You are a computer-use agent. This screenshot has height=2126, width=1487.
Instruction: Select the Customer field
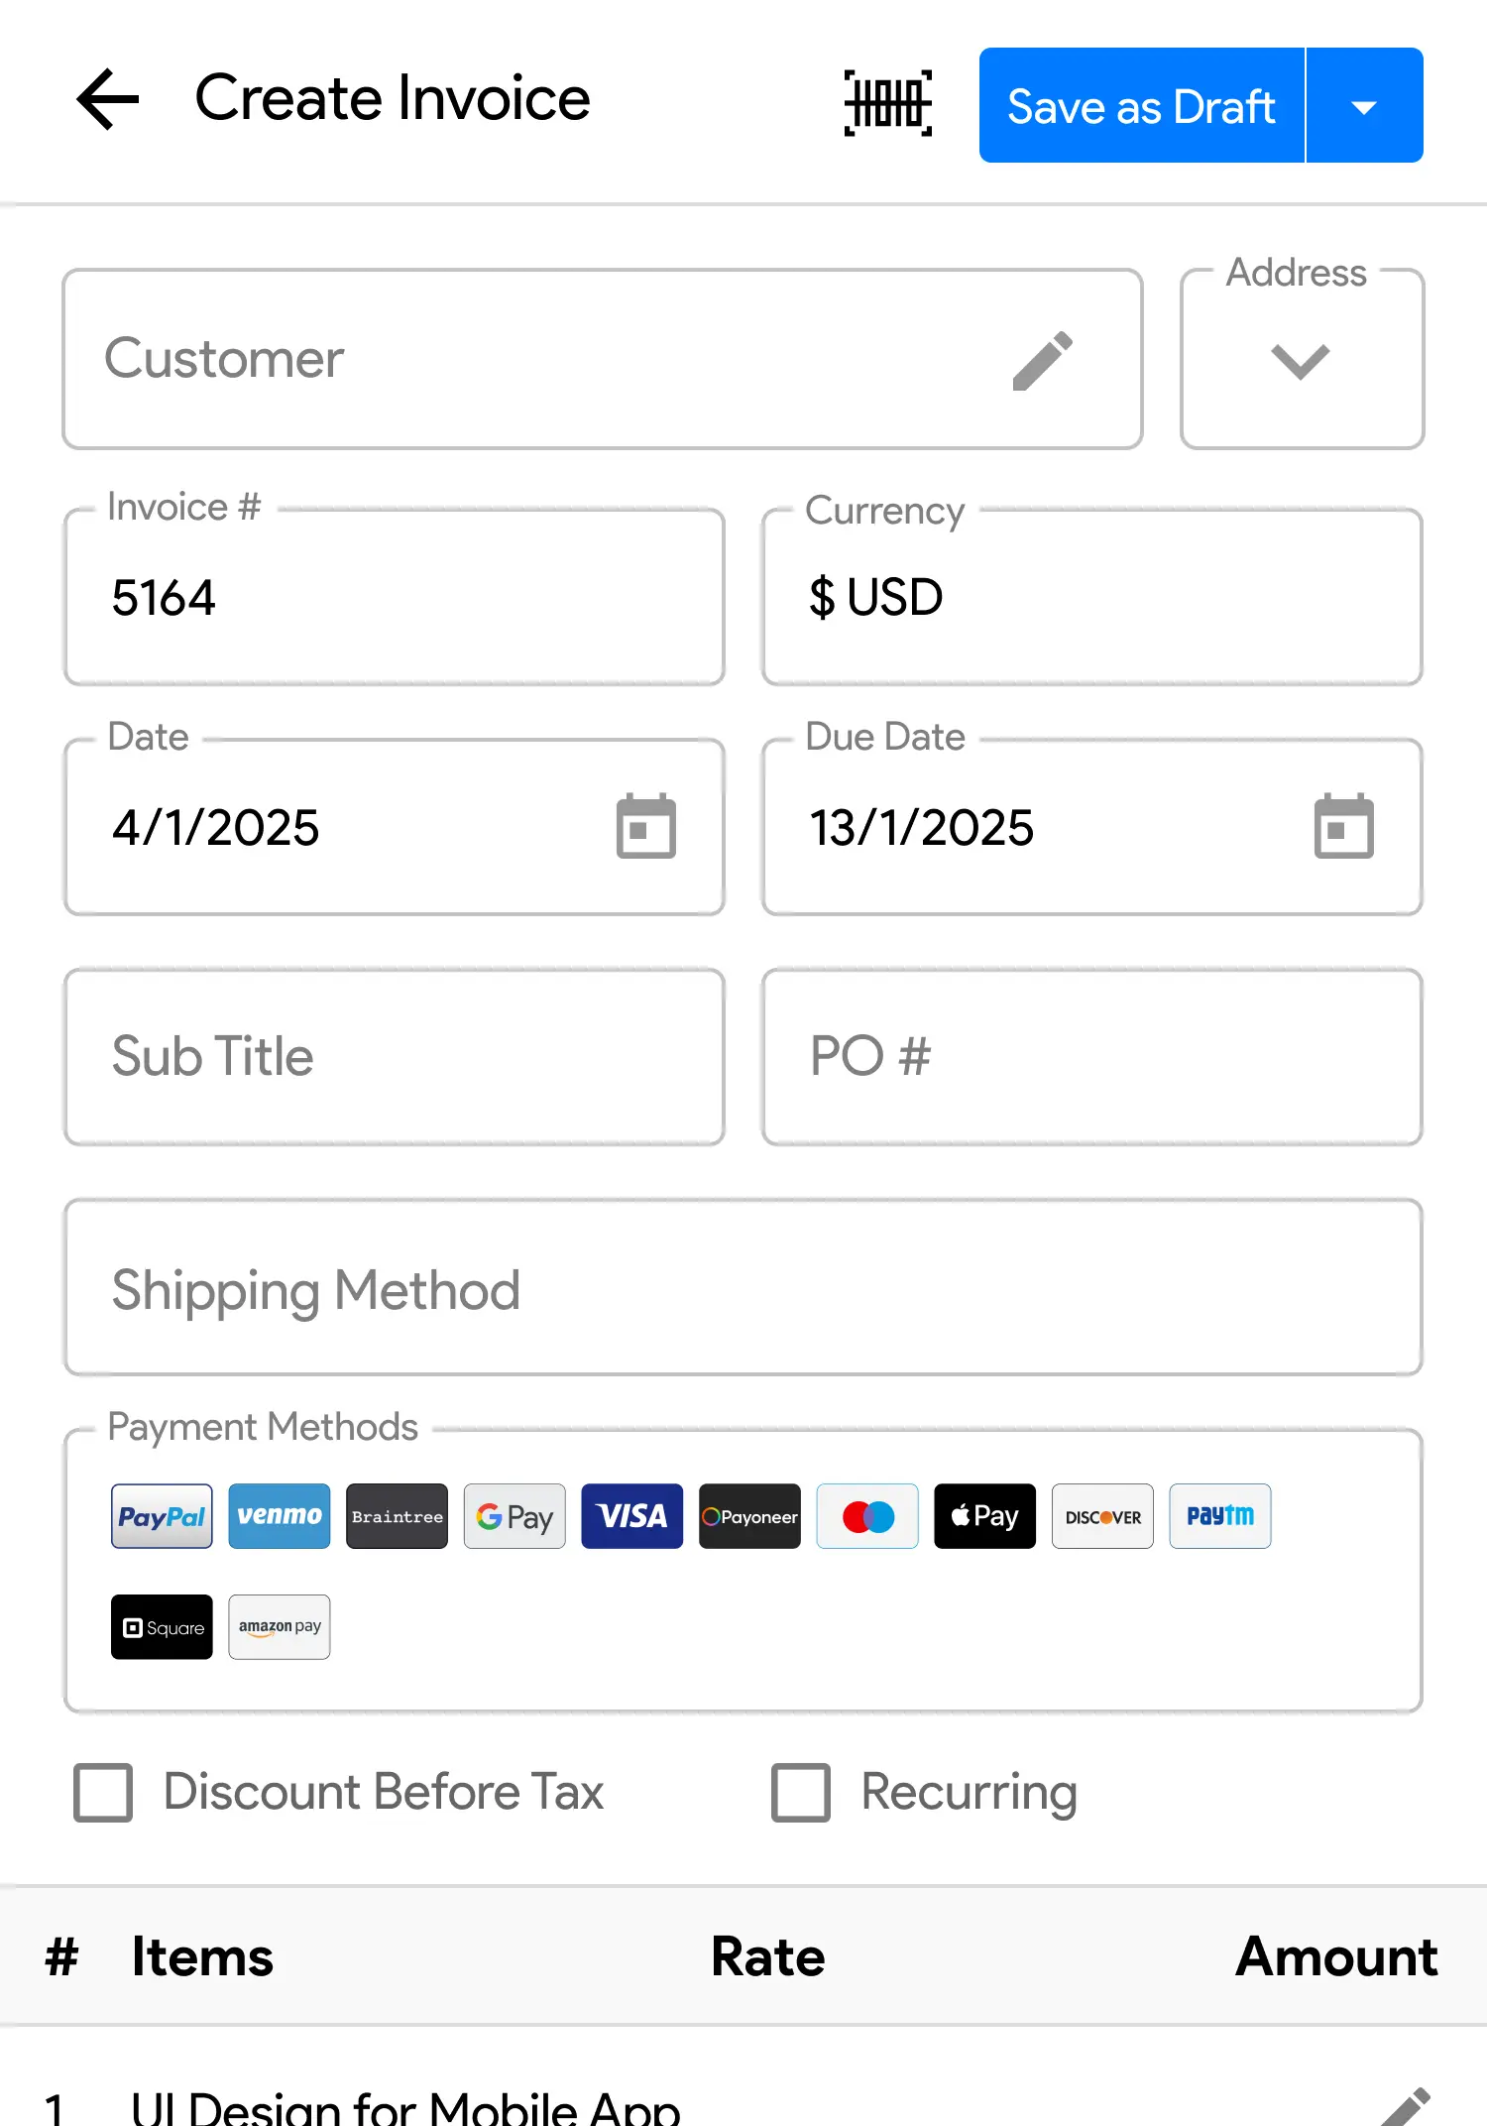click(603, 359)
